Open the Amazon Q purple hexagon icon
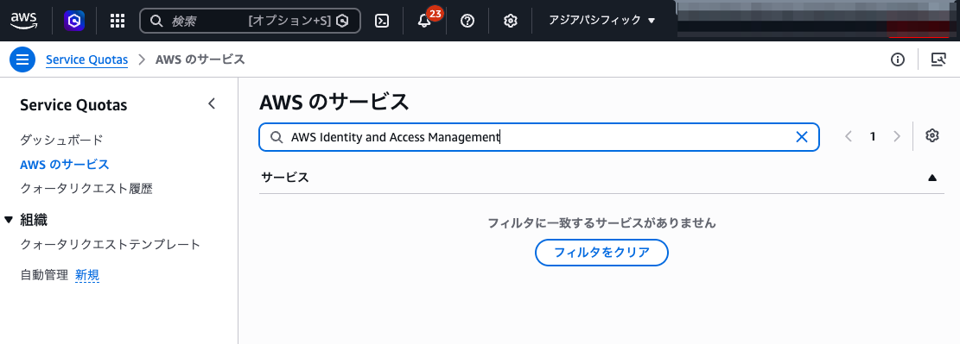This screenshot has height=344, width=960. [x=74, y=21]
